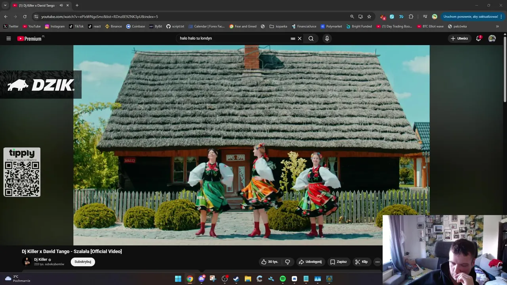
Task: Bookmark this page with the star icon
Action: click(369, 17)
